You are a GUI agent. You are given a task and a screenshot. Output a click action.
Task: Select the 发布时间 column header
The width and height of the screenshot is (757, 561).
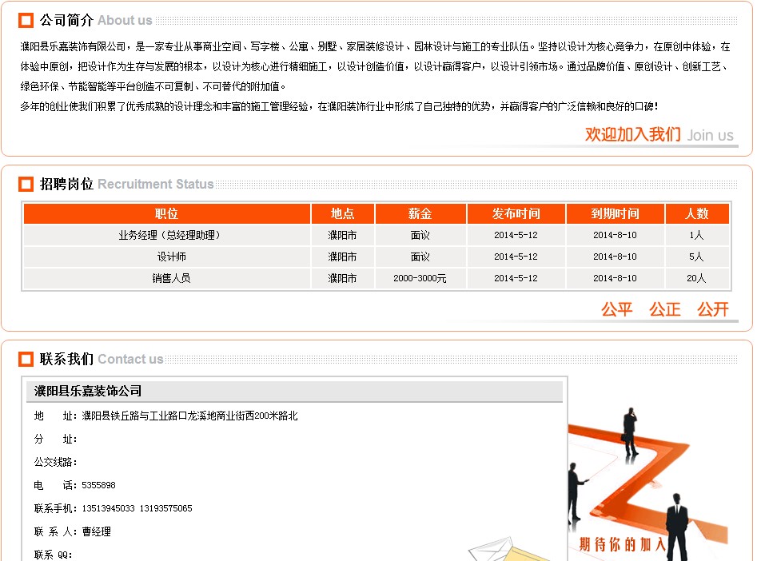[x=516, y=213]
